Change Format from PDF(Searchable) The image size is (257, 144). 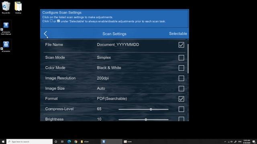pyautogui.click(x=112, y=99)
